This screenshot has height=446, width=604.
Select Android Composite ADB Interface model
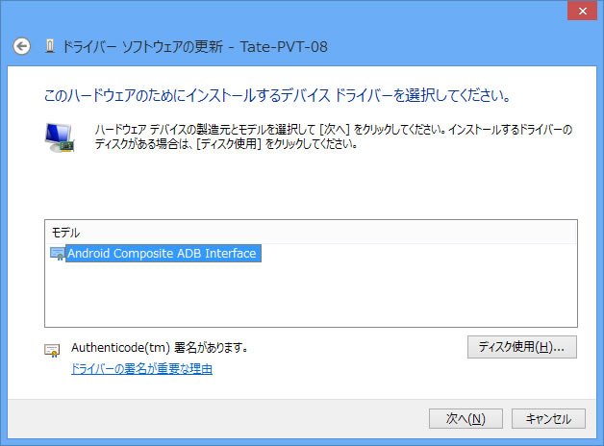(x=164, y=253)
